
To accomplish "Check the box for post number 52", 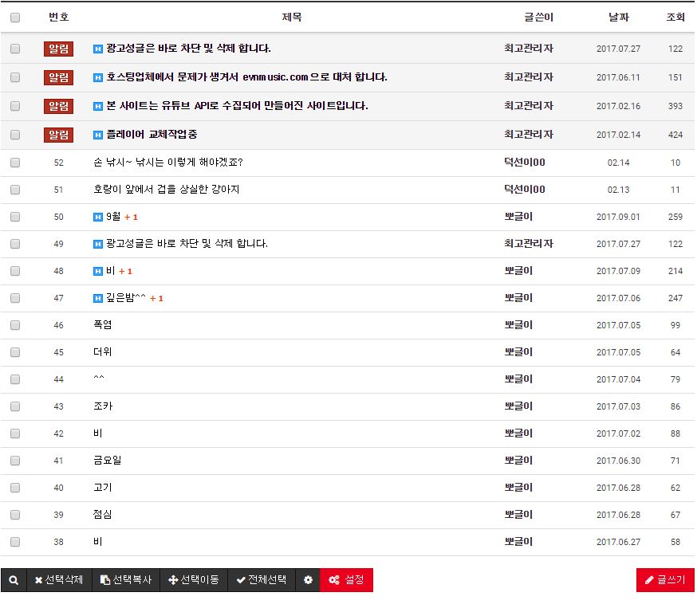I will pyautogui.click(x=15, y=163).
